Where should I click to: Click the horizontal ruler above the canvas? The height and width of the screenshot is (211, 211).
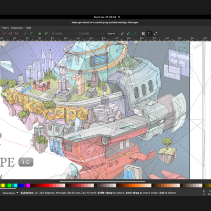point(105,39)
